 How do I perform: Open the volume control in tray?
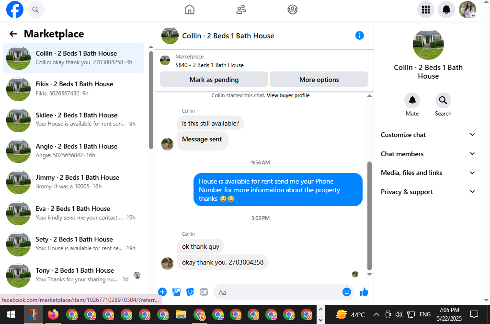click(399, 314)
